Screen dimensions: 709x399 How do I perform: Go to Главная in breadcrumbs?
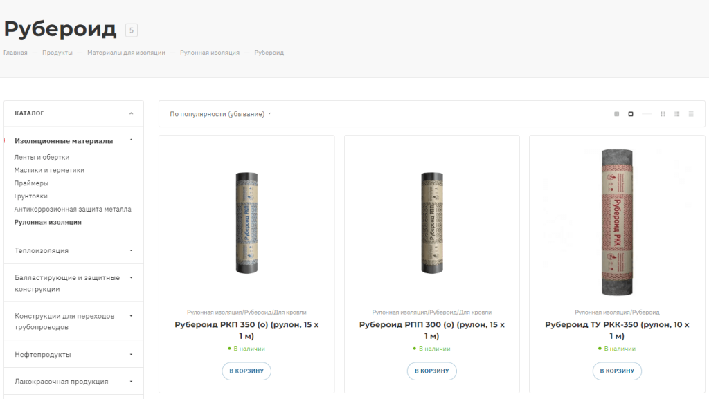tap(15, 53)
